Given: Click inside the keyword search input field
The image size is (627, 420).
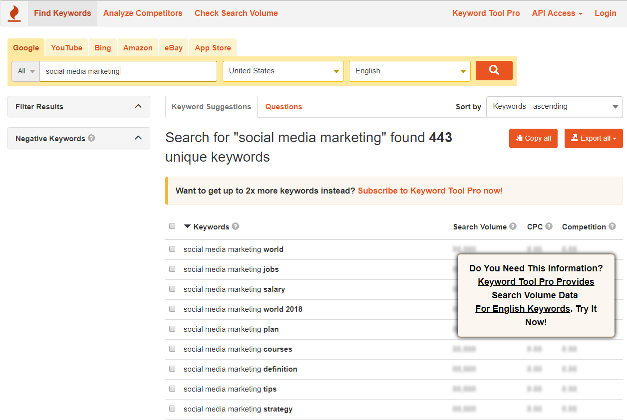Looking at the screenshot, I should [x=128, y=71].
